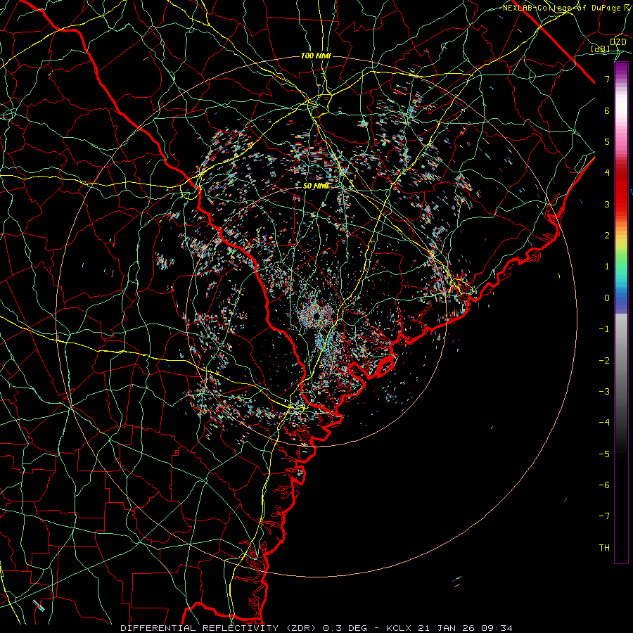Image resolution: width=633 pixels, height=633 pixels.
Task: Click the "100 NMI" range ring label
Action: pyautogui.click(x=316, y=56)
